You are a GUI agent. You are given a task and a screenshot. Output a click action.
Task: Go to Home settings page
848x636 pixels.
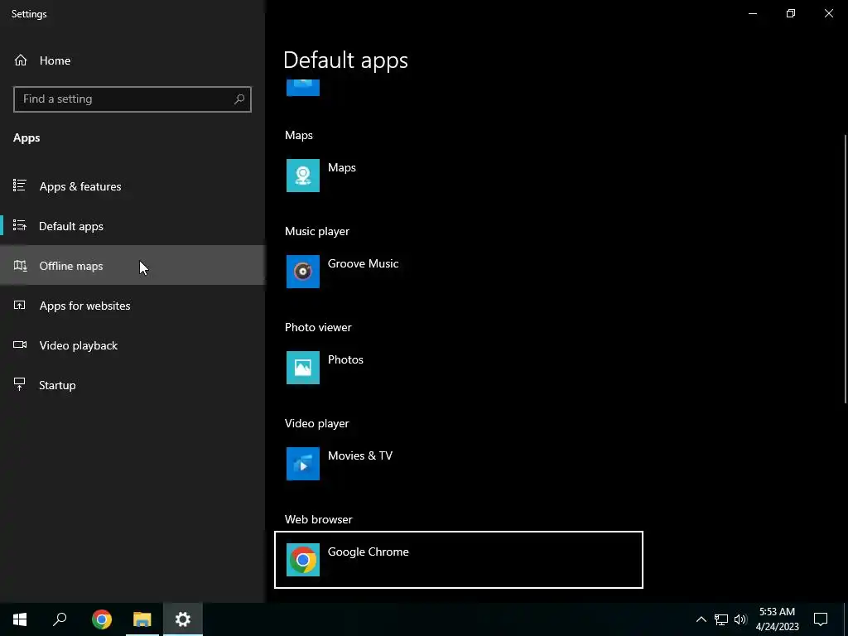point(132,60)
